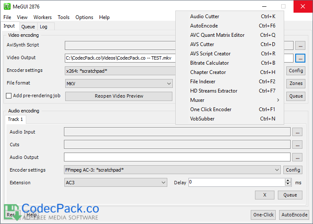The image size is (313, 224).
Task: Select the Input tab
Action: [9, 26]
